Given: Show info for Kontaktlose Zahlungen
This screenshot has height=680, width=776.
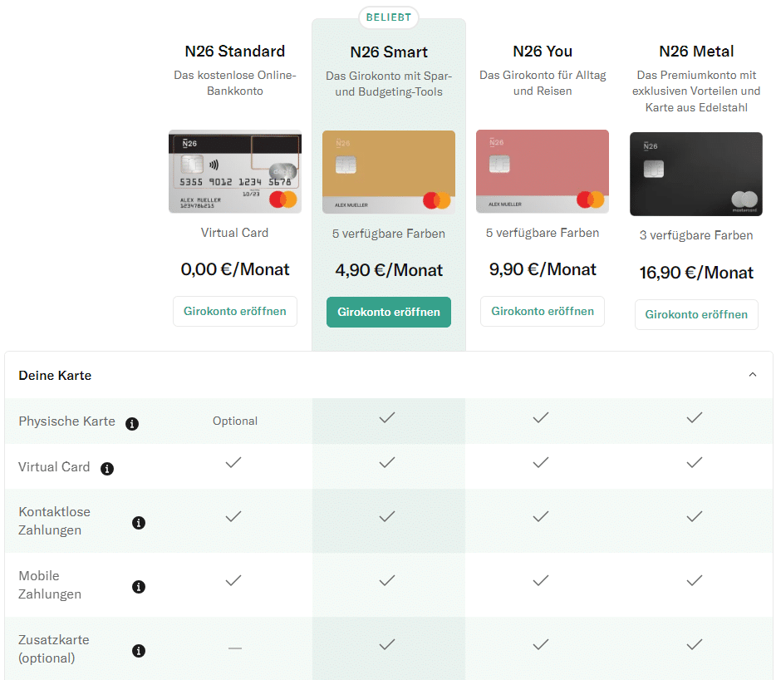Looking at the screenshot, I should click(x=139, y=523).
